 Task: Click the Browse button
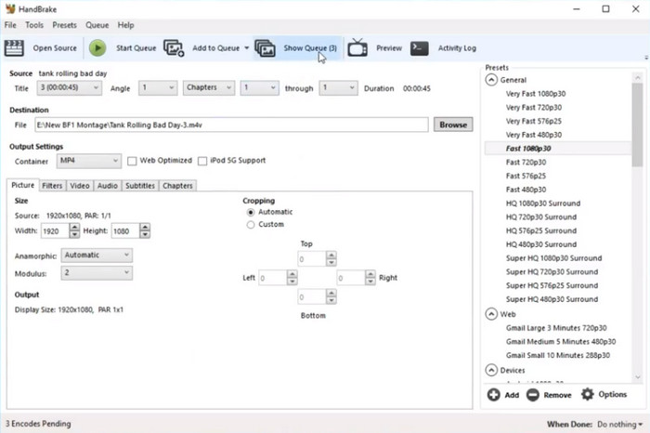click(453, 125)
